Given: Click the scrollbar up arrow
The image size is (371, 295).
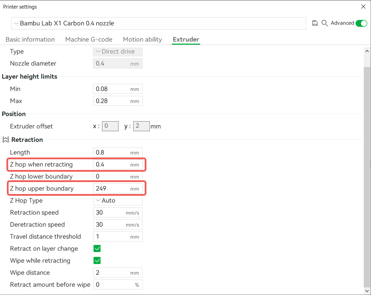Looking at the screenshot, I should coord(367,51).
